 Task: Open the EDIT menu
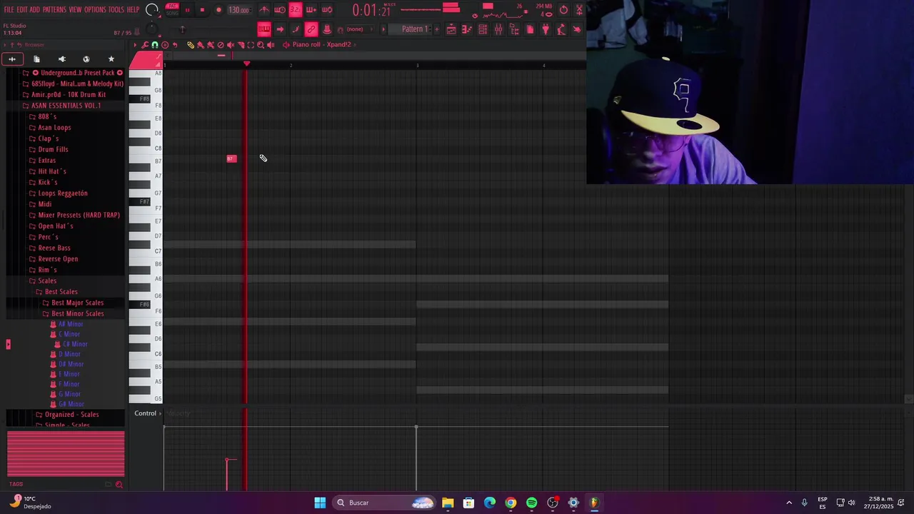[x=22, y=10]
